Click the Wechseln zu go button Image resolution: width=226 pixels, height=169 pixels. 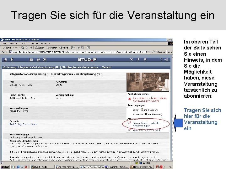pos(159,52)
